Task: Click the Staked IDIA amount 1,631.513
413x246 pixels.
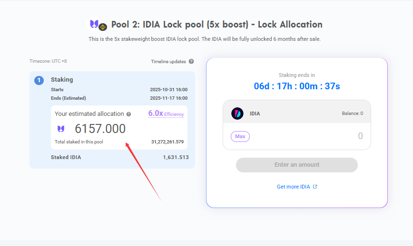Action: (x=176, y=157)
